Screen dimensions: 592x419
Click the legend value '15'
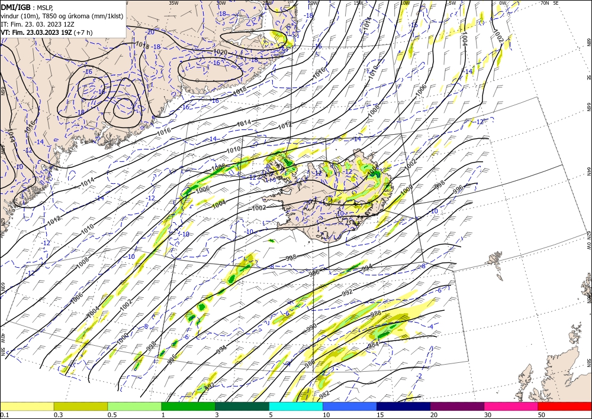point(380,415)
